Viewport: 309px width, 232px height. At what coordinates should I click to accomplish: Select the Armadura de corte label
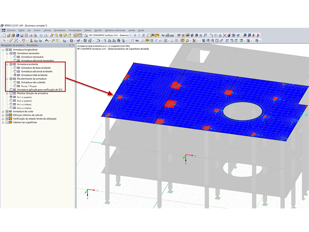pyautogui.click(x=23, y=112)
